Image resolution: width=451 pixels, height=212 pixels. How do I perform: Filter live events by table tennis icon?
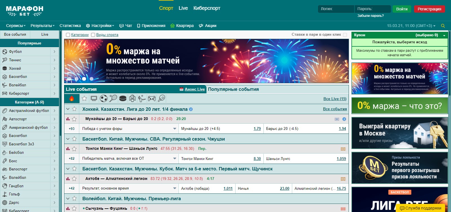[161, 98]
